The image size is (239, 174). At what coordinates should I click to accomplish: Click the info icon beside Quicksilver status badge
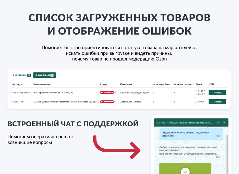(x=115, y=102)
